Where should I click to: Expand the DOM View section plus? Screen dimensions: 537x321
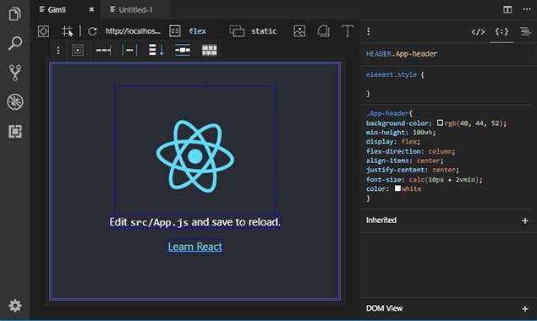coord(524,308)
